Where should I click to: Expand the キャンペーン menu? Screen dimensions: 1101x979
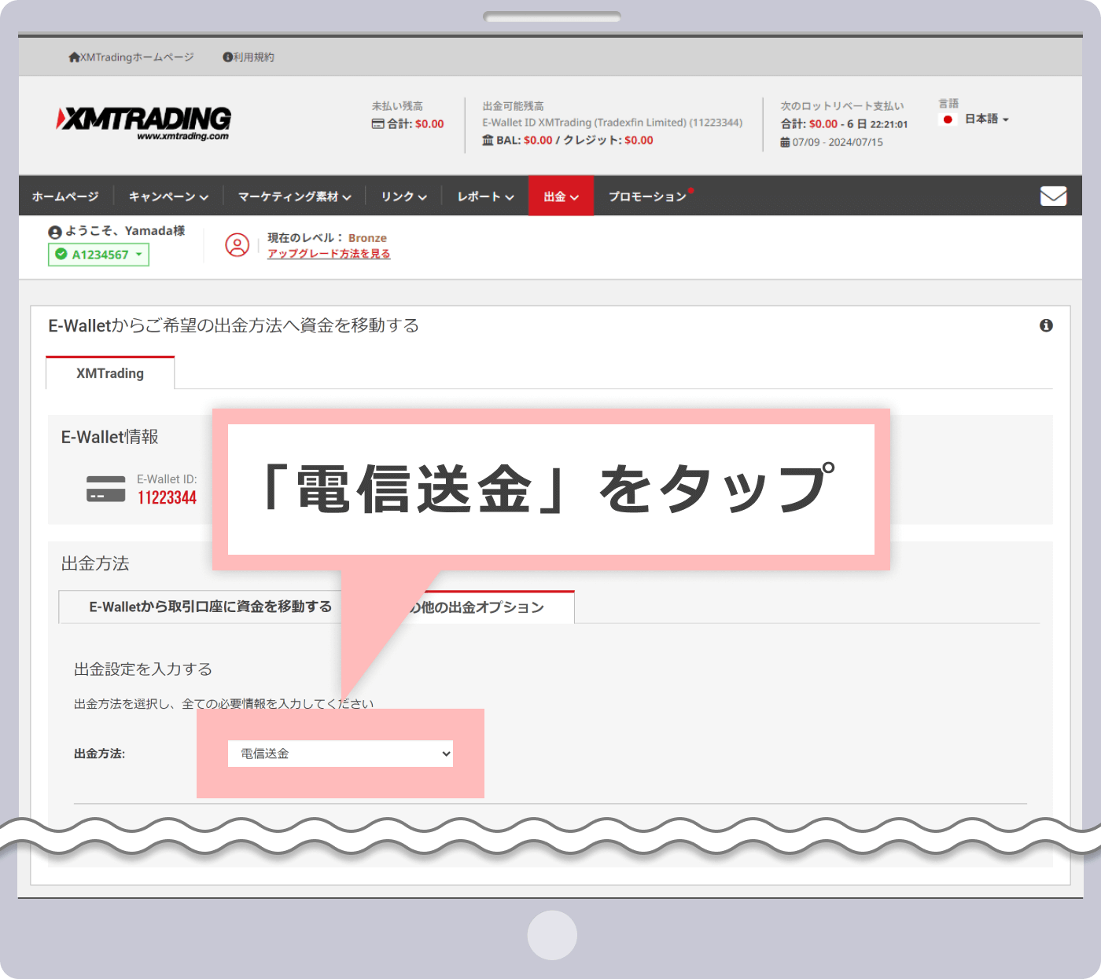168,196
